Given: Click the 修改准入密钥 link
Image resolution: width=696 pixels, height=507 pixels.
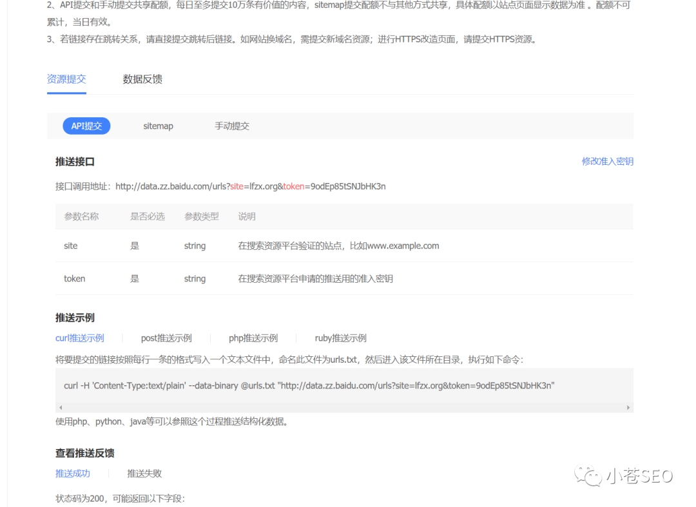Looking at the screenshot, I should click(x=607, y=162).
